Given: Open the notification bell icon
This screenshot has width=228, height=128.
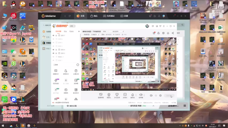Looking at the screenshot, I should tap(168, 33).
